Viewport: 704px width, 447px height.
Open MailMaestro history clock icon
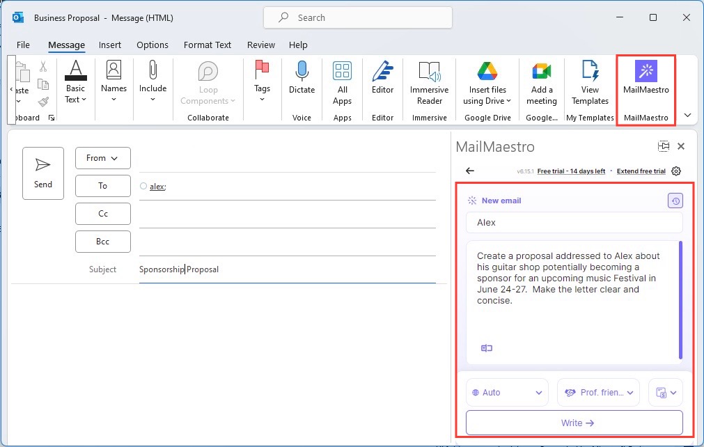[675, 201]
